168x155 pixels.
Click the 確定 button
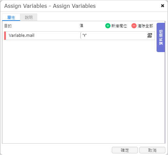[x=125, y=150]
